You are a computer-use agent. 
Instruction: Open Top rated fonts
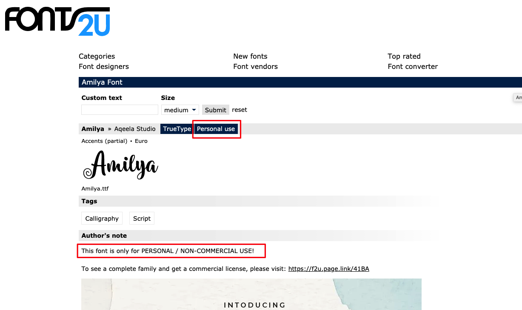point(404,56)
